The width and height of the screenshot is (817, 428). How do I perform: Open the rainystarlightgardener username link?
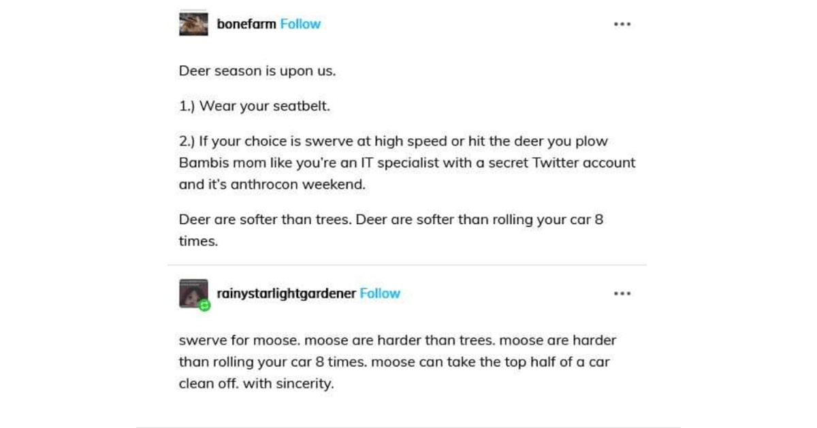tap(286, 294)
